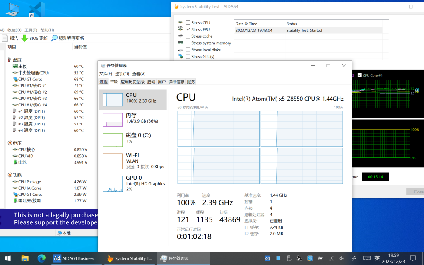This screenshot has height=265, width=424.
Task: Open Wi-Fi network tray icon
Action: pos(331,258)
